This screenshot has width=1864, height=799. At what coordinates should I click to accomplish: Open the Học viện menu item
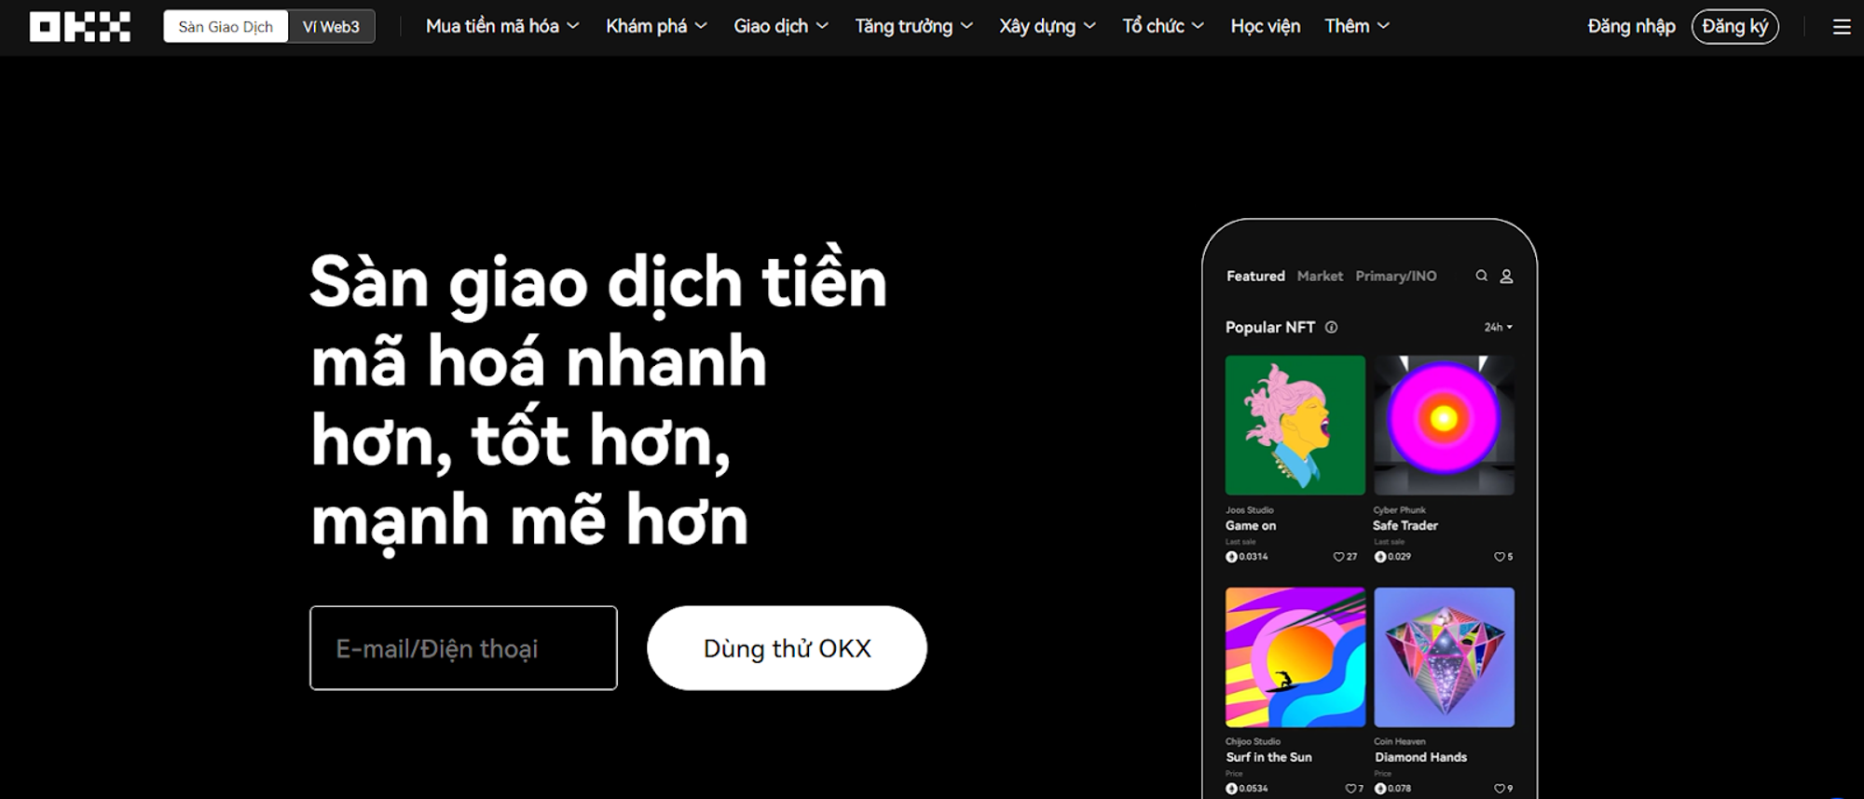[x=1265, y=27]
